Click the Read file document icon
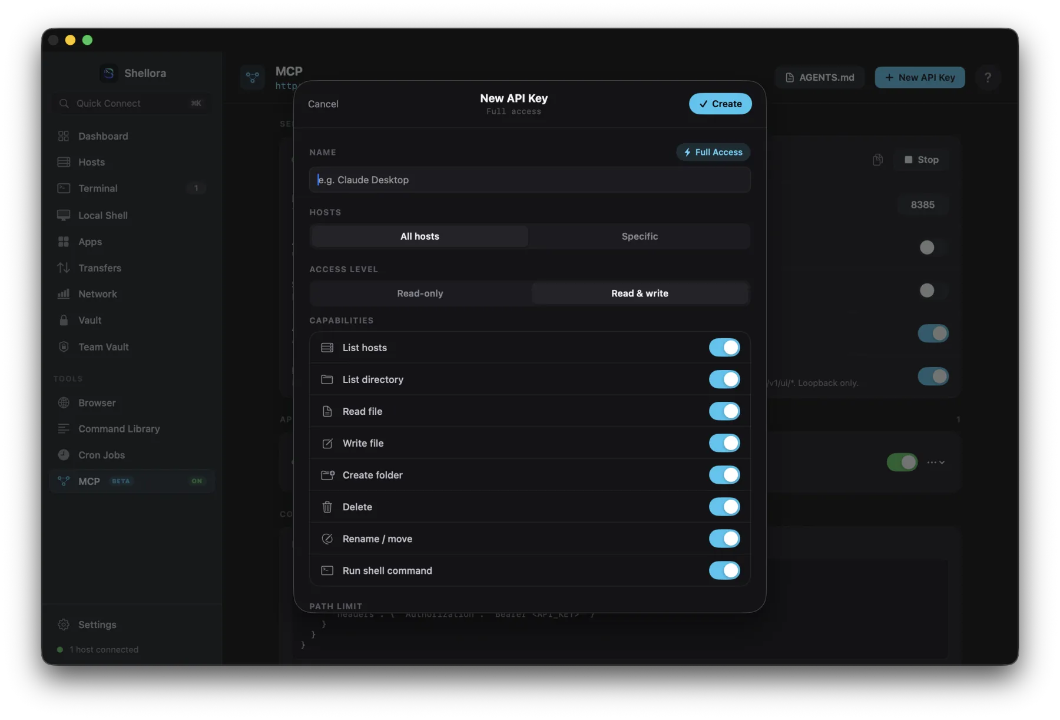Screen dimensions: 1060x720 coord(327,411)
